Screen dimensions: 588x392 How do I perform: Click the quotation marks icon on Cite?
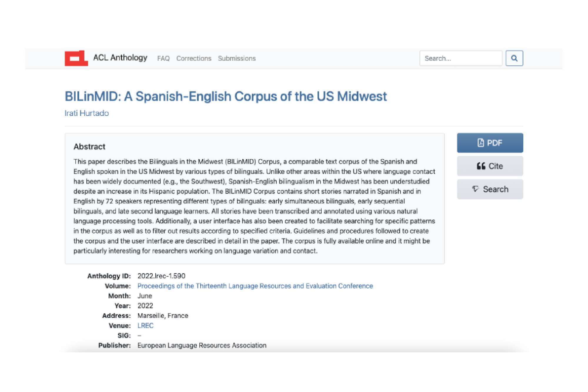(x=481, y=166)
